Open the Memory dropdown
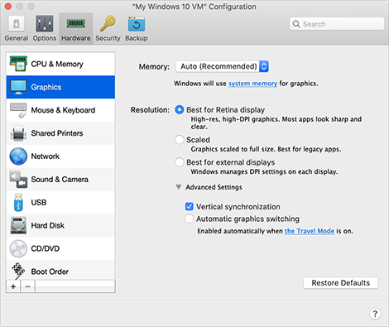389x327 pixels. pos(223,66)
